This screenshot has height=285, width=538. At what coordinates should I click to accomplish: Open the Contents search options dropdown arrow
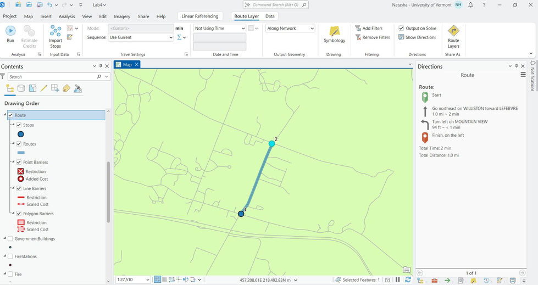pyautogui.click(x=107, y=76)
